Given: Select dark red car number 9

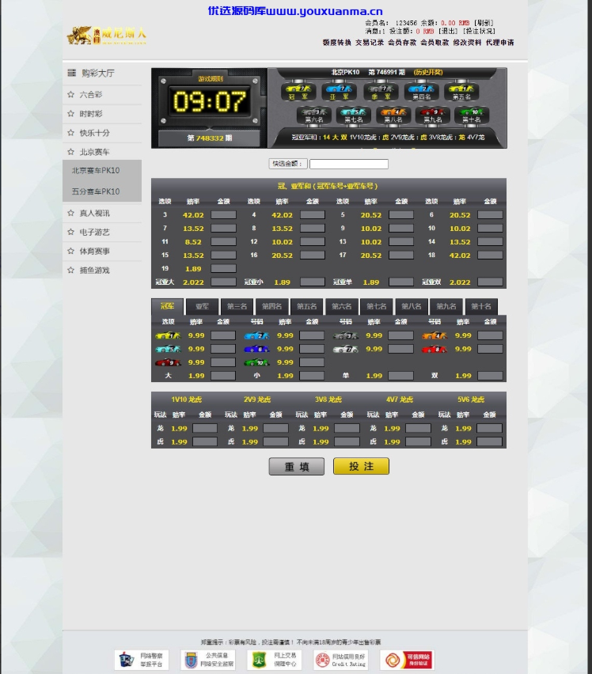Looking at the screenshot, I should point(168,362).
